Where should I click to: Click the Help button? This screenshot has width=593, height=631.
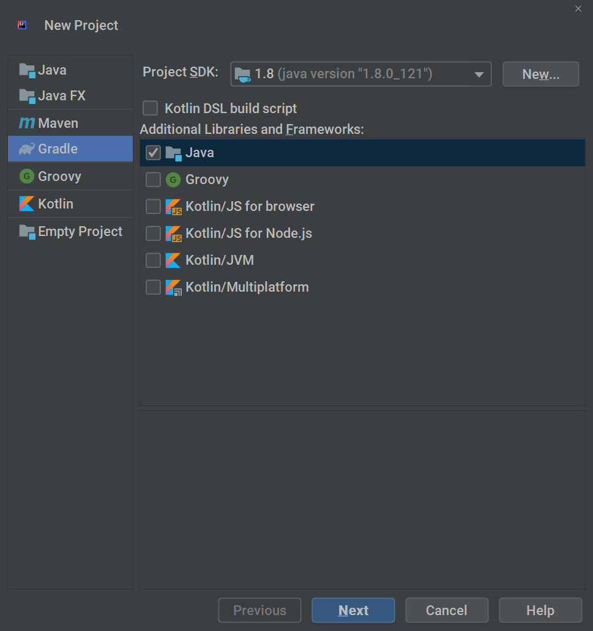[x=540, y=610]
